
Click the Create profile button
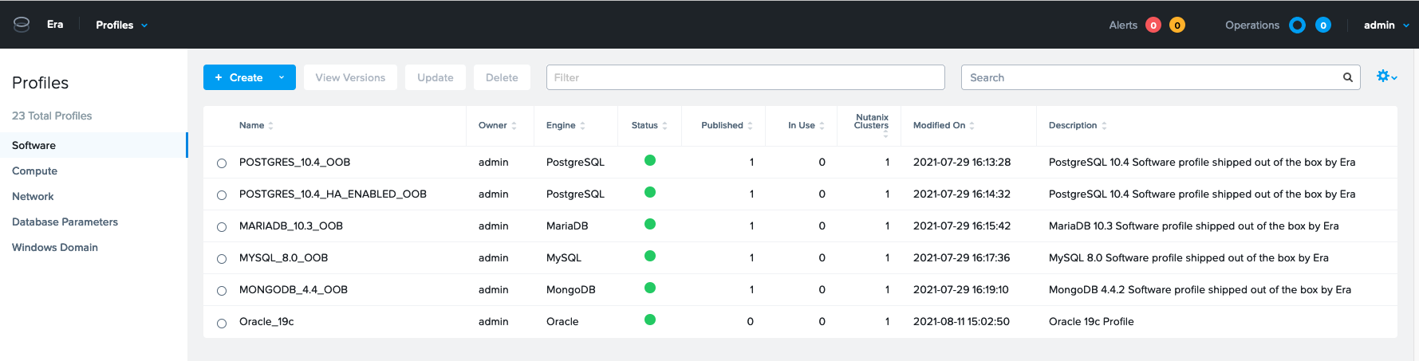[238, 77]
